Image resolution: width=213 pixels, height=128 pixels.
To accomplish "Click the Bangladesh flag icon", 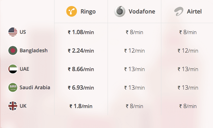I will pyautogui.click(x=13, y=50).
